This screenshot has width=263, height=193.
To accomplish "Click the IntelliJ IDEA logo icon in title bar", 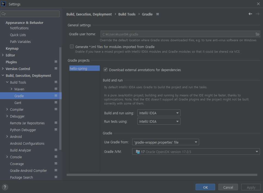I will [x=3, y=4].
